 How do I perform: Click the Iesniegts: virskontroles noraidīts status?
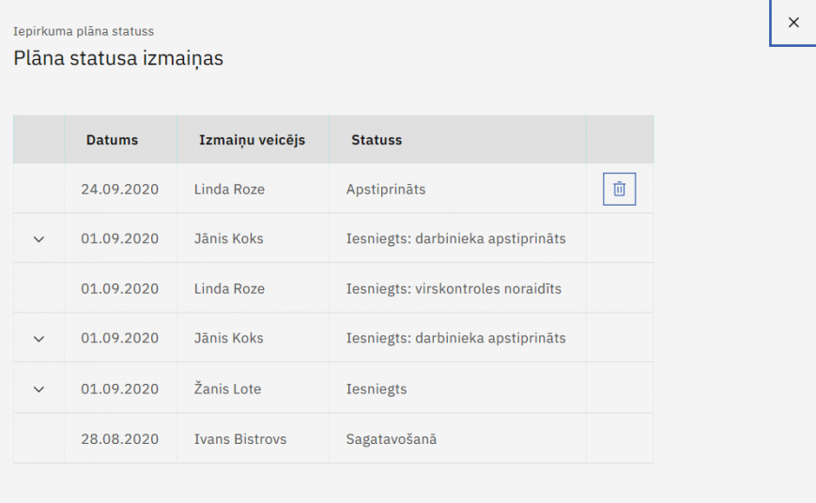pos(454,289)
